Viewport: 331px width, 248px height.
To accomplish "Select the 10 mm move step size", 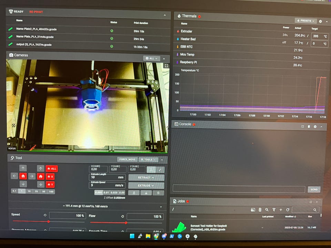I will click(x=29, y=191).
